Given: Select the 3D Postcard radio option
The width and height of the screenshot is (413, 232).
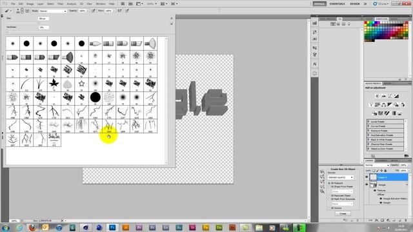Looking at the screenshot, I should point(329,183).
